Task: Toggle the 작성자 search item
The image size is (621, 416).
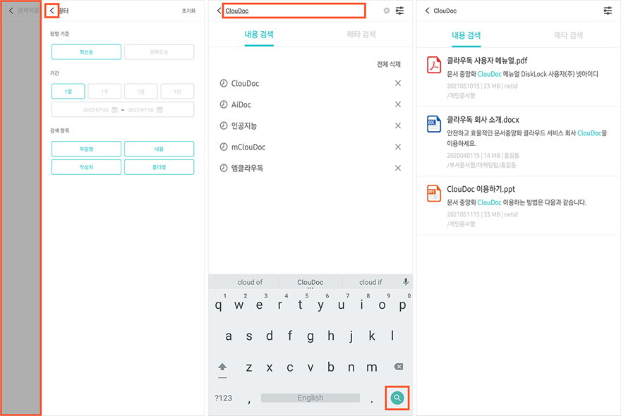Action: (x=86, y=167)
